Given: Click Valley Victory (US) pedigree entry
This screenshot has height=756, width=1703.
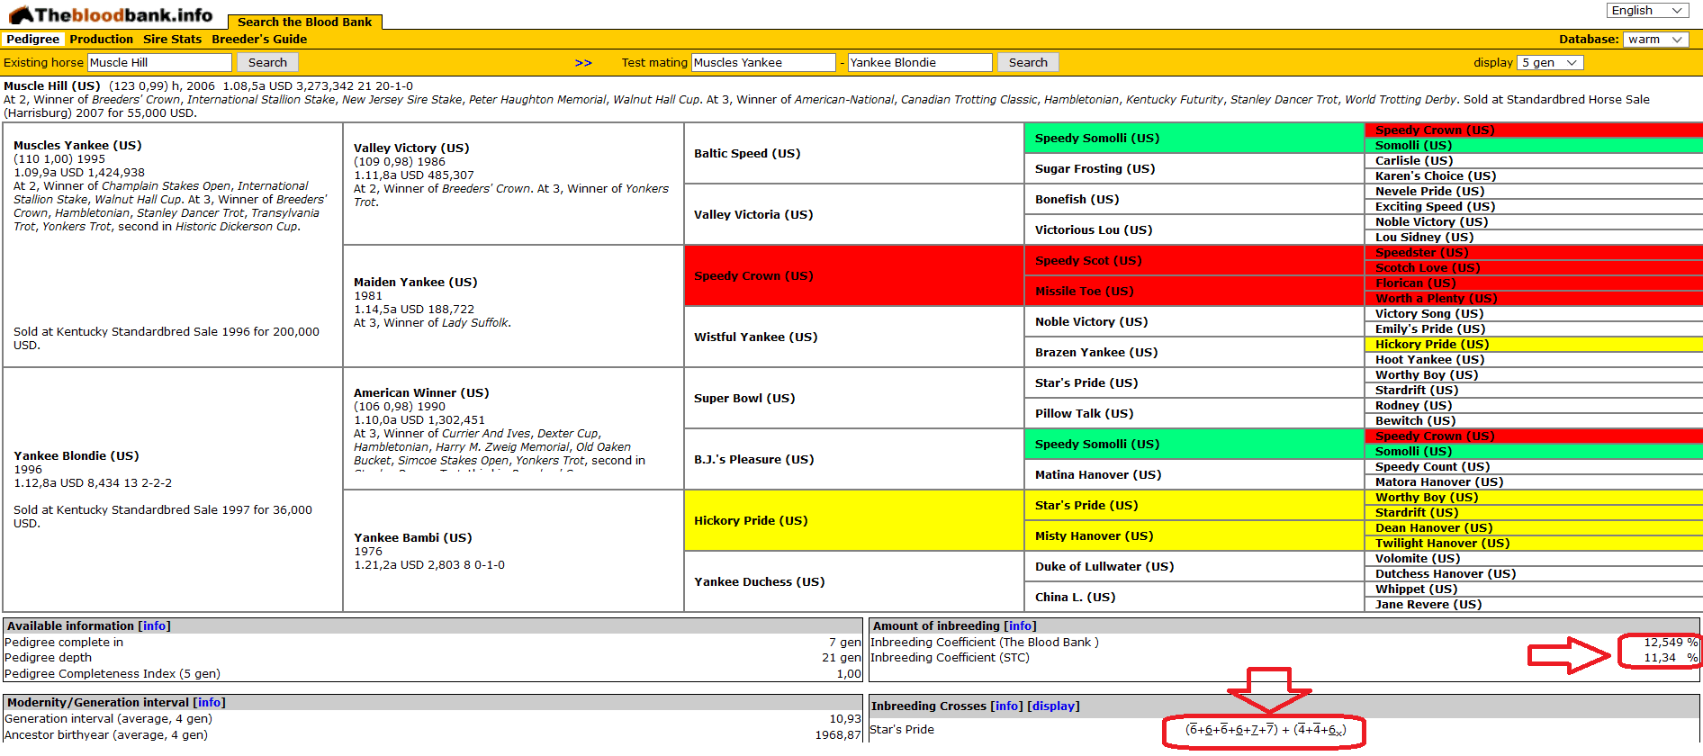Looking at the screenshot, I should pos(411,148).
